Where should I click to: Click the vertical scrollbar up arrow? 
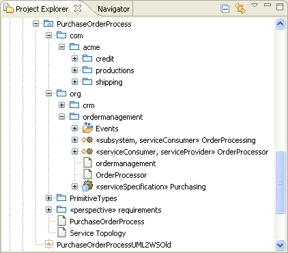280,23
